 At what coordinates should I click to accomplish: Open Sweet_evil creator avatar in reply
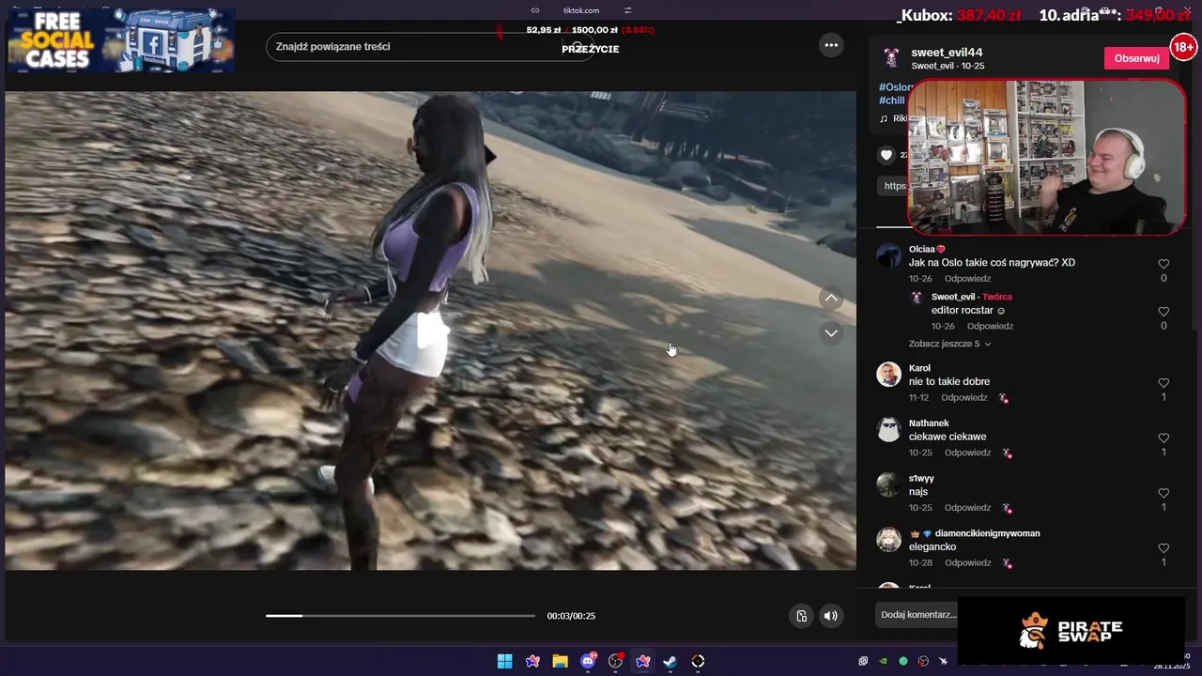click(x=917, y=297)
